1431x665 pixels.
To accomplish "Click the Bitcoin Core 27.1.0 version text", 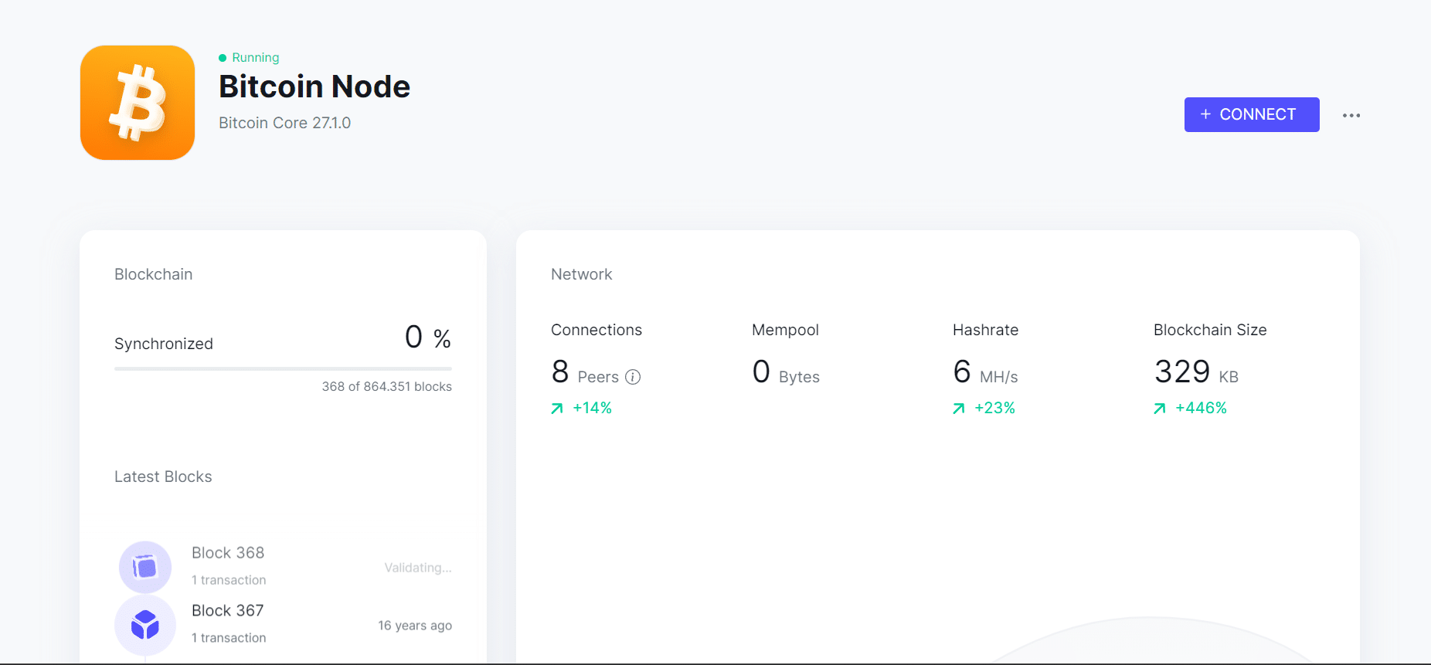I will (285, 123).
